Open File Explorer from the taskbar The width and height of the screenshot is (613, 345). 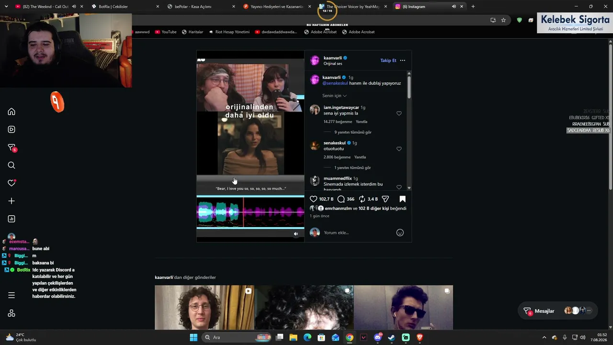click(x=294, y=337)
